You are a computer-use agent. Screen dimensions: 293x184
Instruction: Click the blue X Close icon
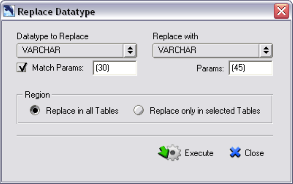pos(235,152)
